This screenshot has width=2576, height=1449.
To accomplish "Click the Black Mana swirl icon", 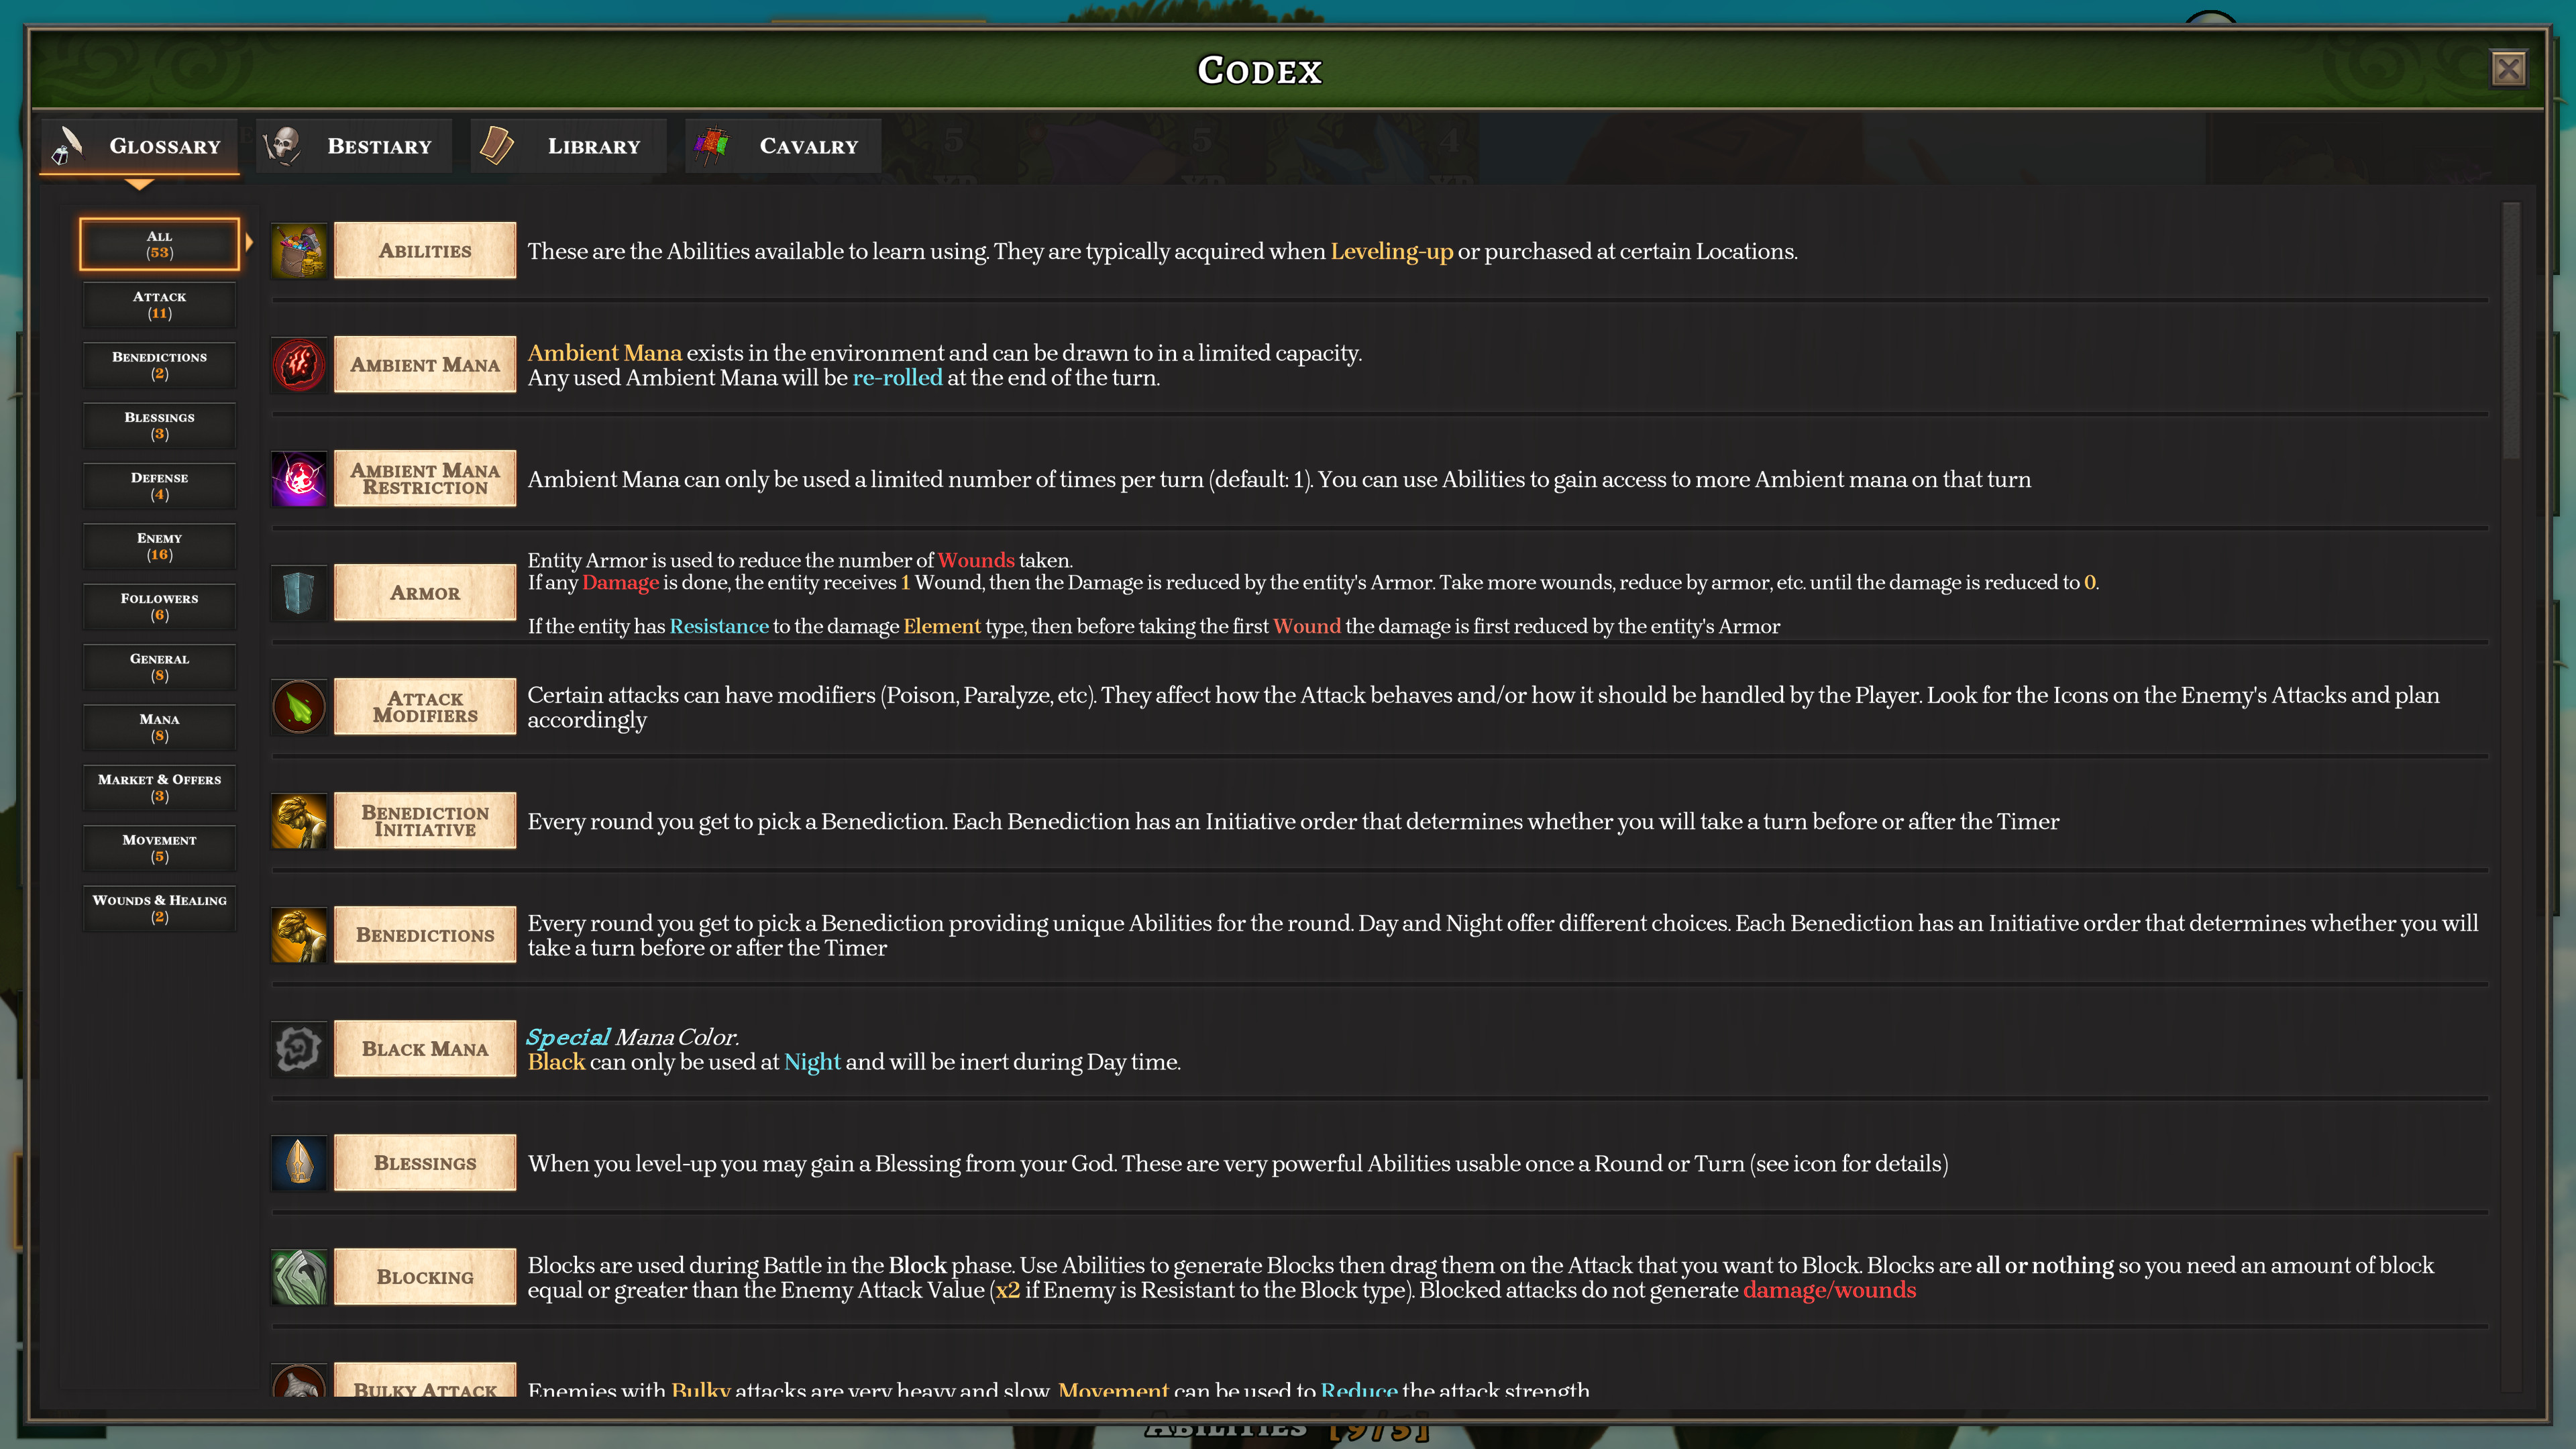I will (298, 1048).
